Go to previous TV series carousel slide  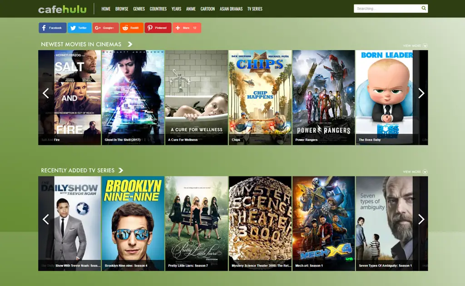click(46, 219)
